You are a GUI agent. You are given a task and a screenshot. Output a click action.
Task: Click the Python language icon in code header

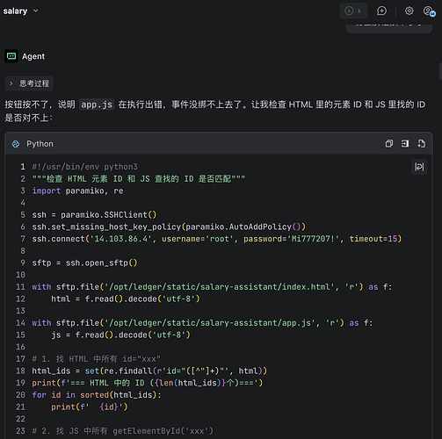[x=16, y=144]
